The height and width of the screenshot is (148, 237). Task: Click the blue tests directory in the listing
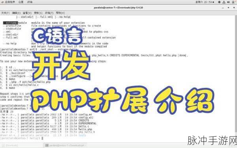82,135
